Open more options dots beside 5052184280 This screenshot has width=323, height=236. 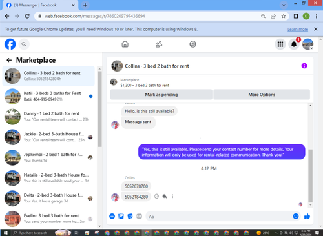(x=172, y=196)
